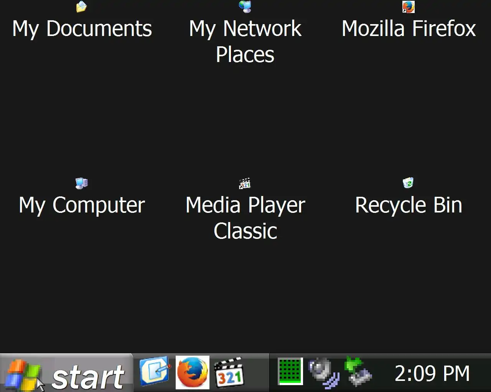Screen dimensions: 491x392
Task: Select the Mozilla Firefox desktop shortcut icon
Action: tap(409, 7)
